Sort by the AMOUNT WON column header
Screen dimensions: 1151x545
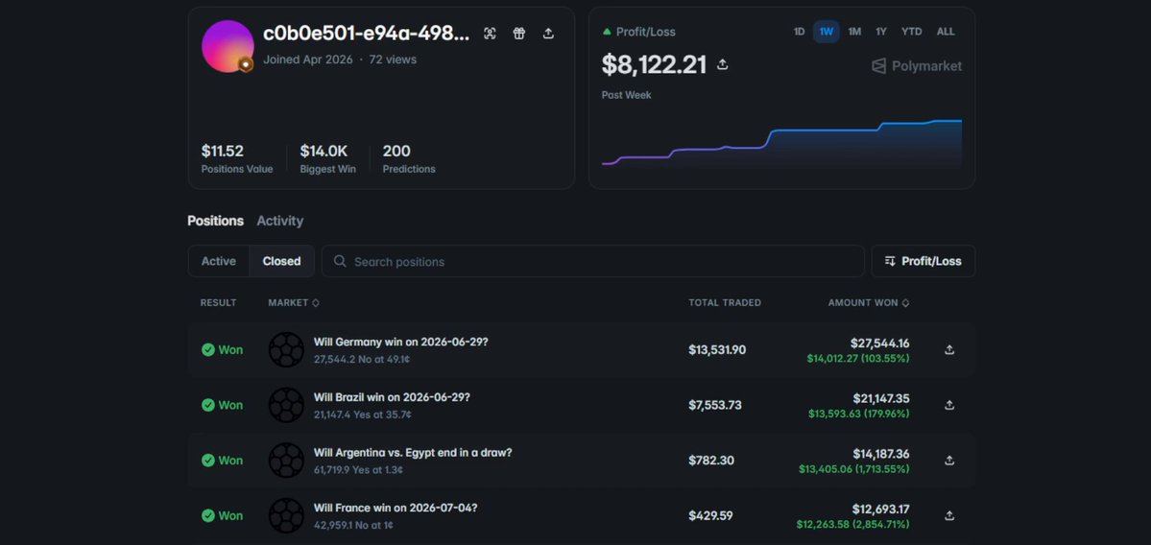869,303
